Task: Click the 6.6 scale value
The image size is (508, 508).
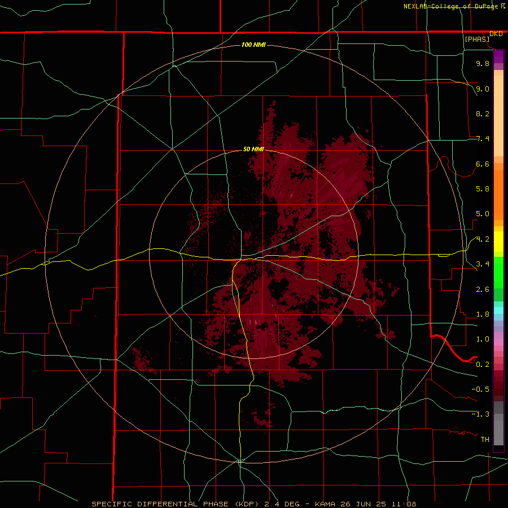Action: coord(483,164)
